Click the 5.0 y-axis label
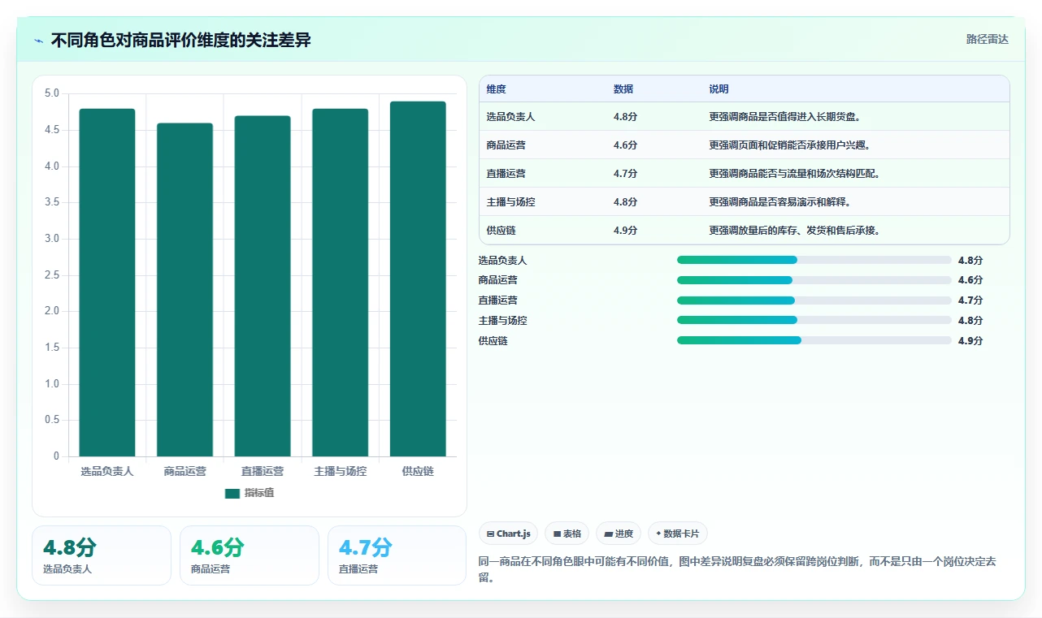Screen dimensions: 1042x618 (x=51, y=93)
